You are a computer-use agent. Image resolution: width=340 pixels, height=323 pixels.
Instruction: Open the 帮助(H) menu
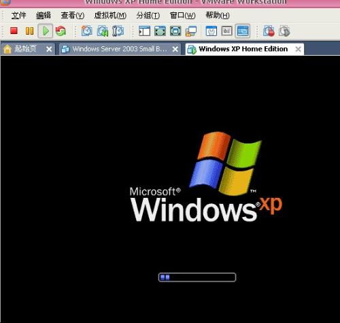[x=218, y=16]
